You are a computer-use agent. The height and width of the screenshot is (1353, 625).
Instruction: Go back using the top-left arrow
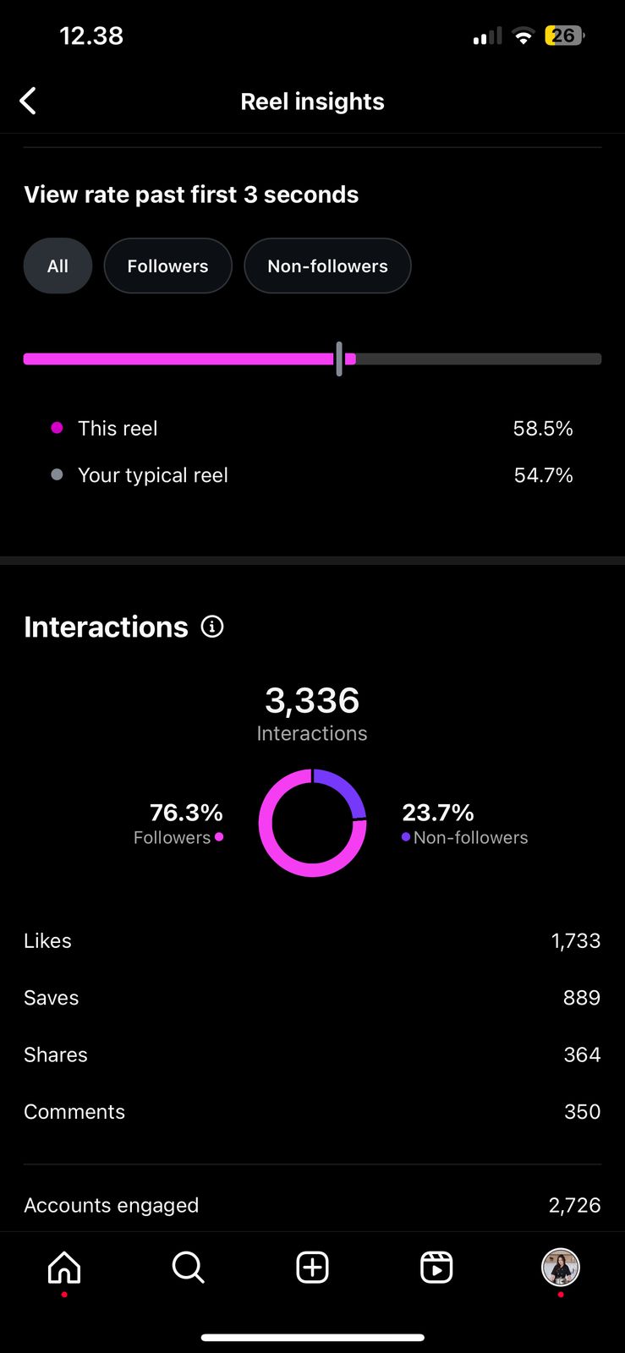pyautogui.click(x=28, y=101)
